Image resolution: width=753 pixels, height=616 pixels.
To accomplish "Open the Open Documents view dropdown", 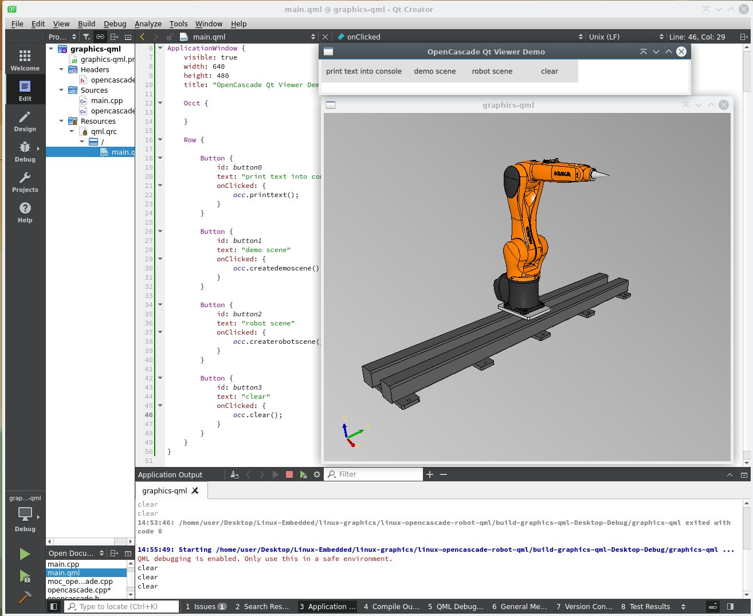I will pyautogui.click(x=76, y=553).
